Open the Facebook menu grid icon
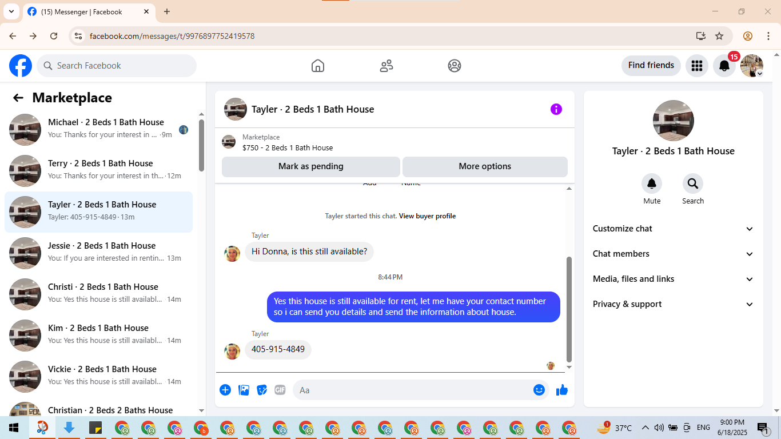 point(696,66)
